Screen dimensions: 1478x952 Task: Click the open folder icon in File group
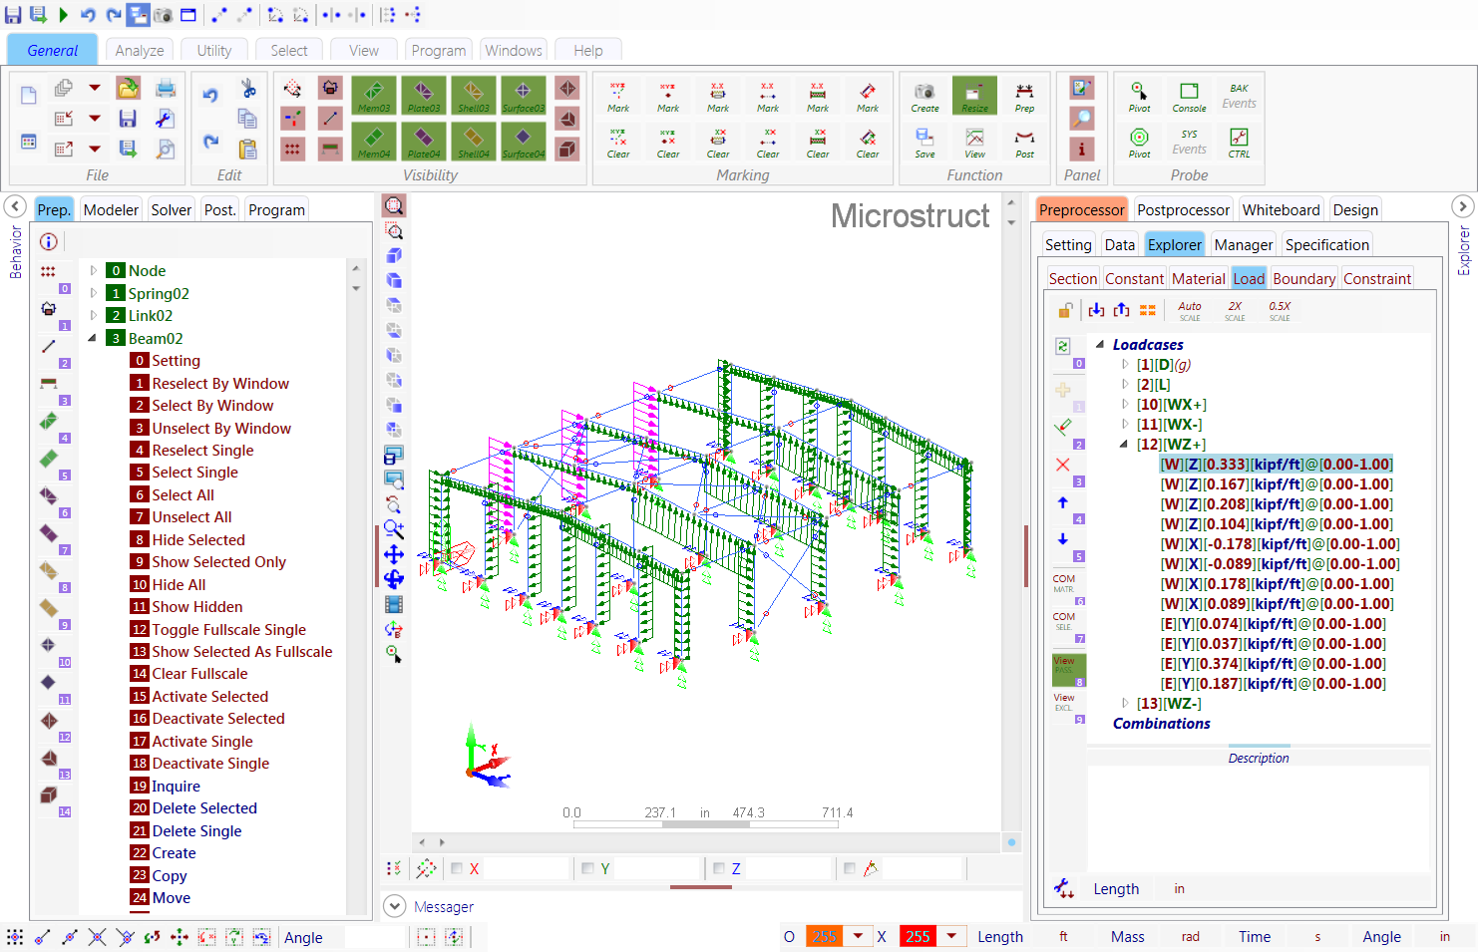pos(128,88)
